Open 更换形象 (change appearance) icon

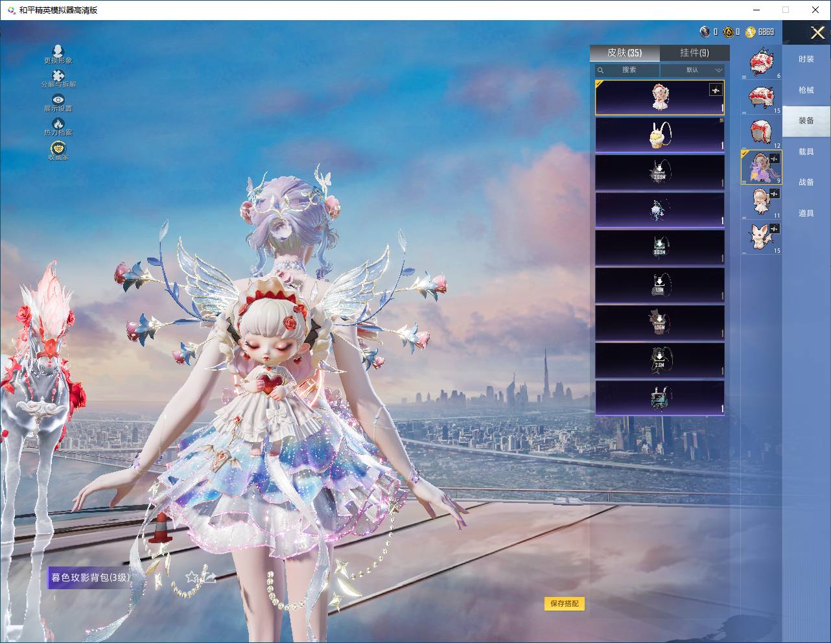(58, 54)
